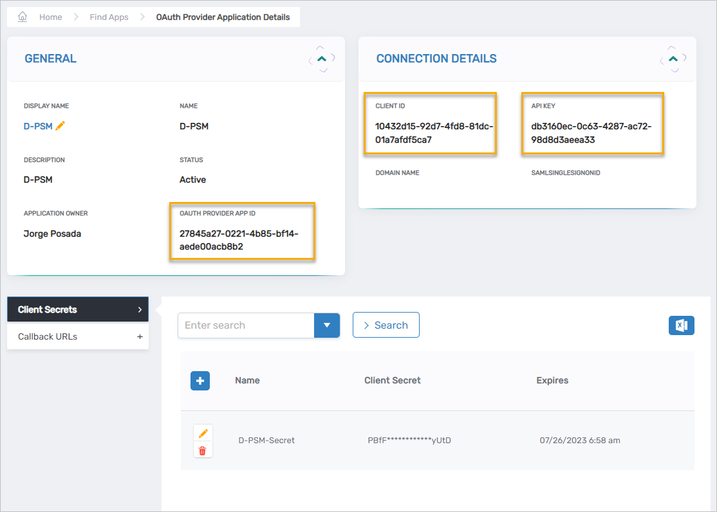This screenshot has width=717, height=512.
Task: Export client secrets to Excel
Action: [x=682, y=325]
